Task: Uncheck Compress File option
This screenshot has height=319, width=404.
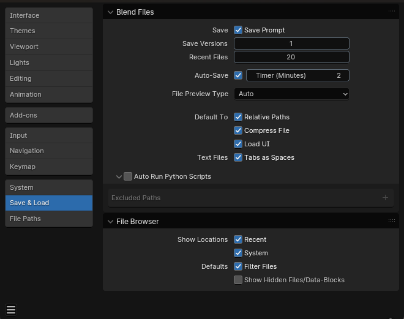Action: [x=238, y=130]
